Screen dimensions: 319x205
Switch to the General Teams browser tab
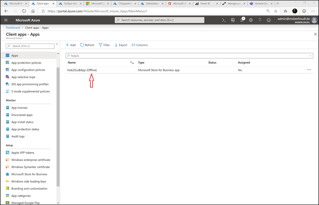(261, 4)
